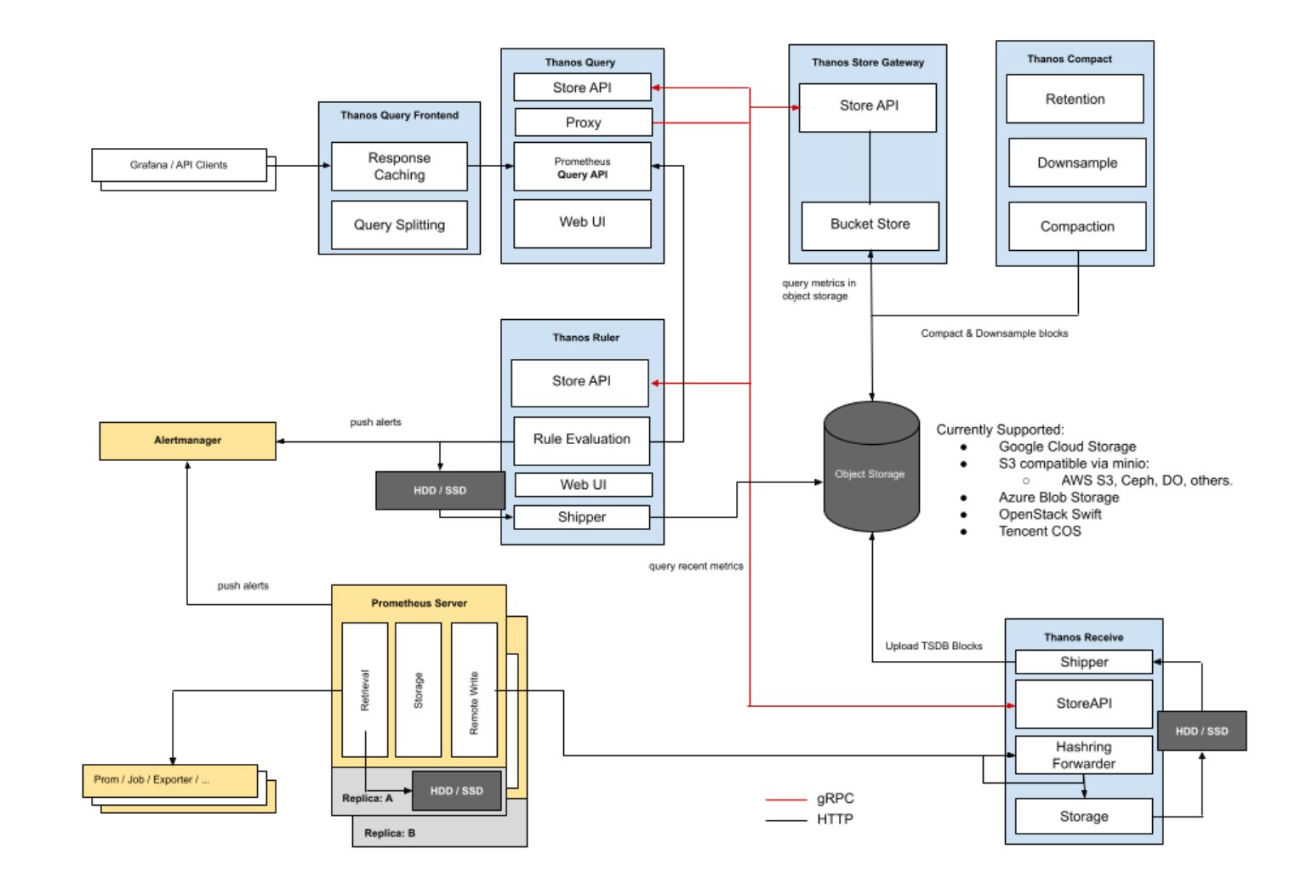Click the OpenStack Swift list item

tap(1050, 515)
